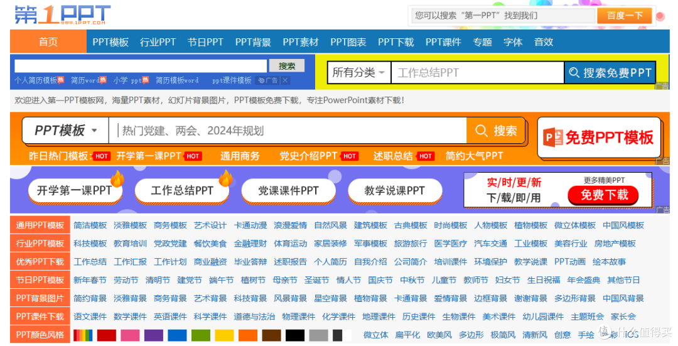Click the 开学第一课PPT pill button
This screenshot has width=678, height=346.
point(75,190)
